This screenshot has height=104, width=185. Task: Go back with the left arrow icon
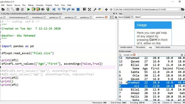click(106, 10)
